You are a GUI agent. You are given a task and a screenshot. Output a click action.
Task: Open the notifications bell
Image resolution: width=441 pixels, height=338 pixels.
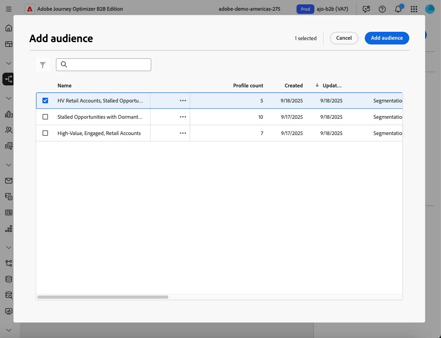click(398, 9)
